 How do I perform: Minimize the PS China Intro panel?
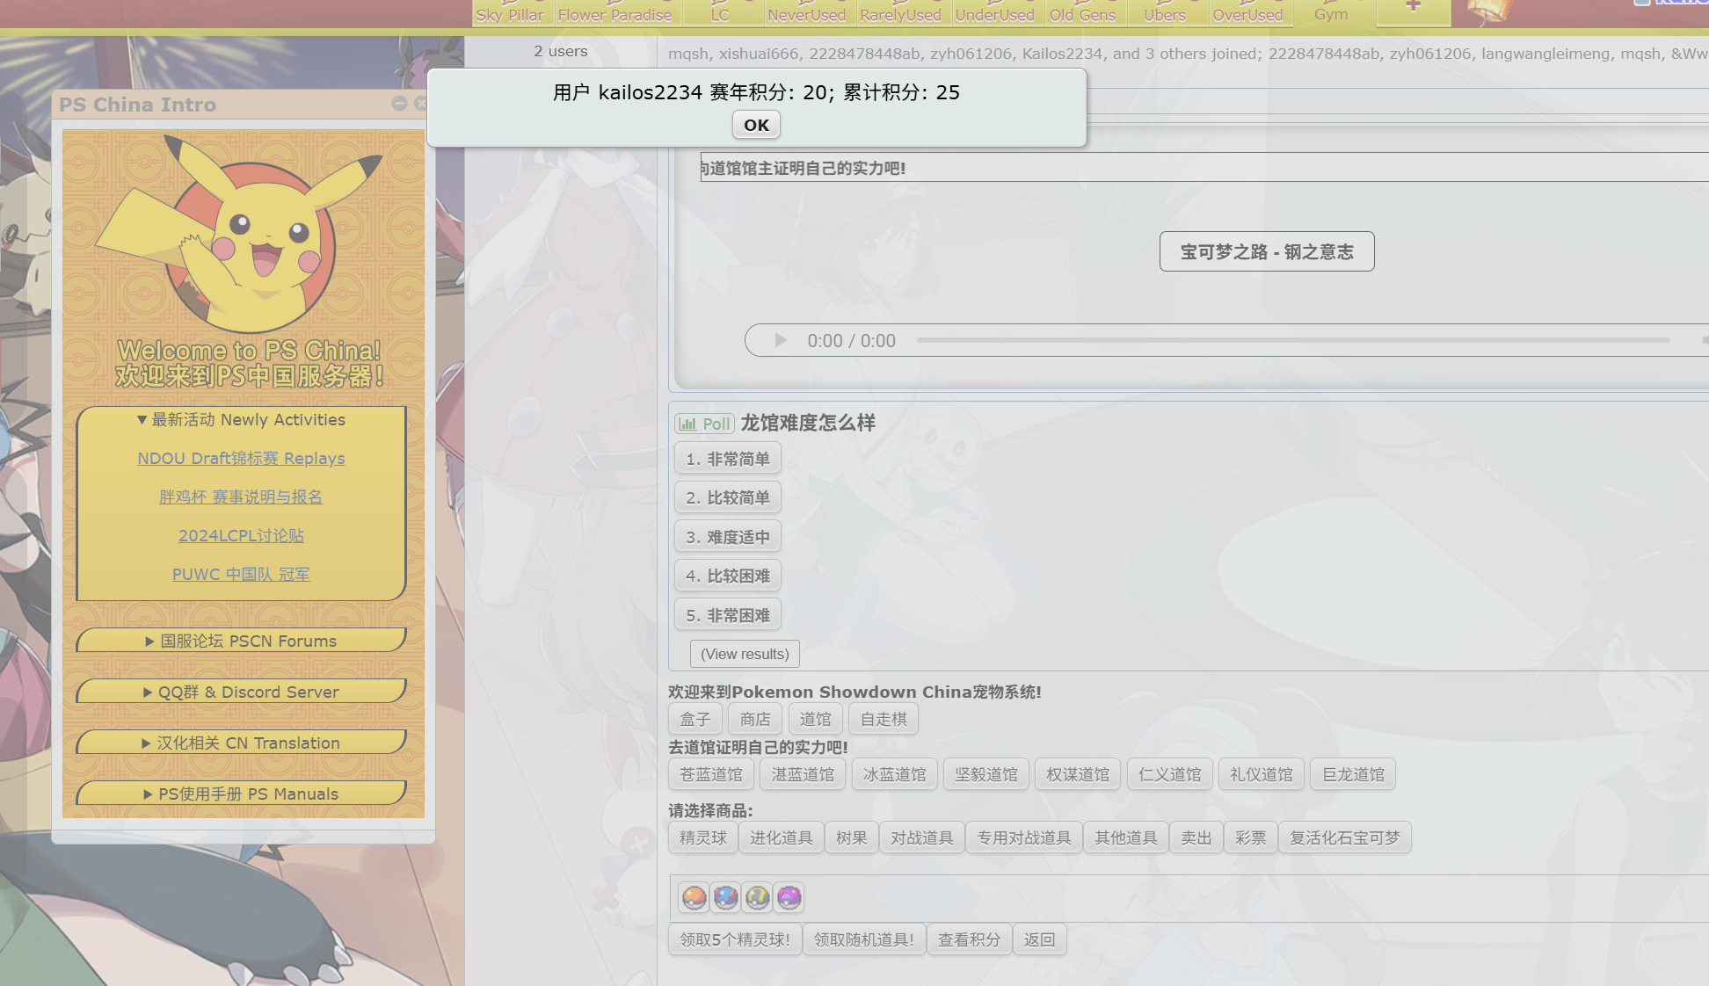tap(399, 104)
